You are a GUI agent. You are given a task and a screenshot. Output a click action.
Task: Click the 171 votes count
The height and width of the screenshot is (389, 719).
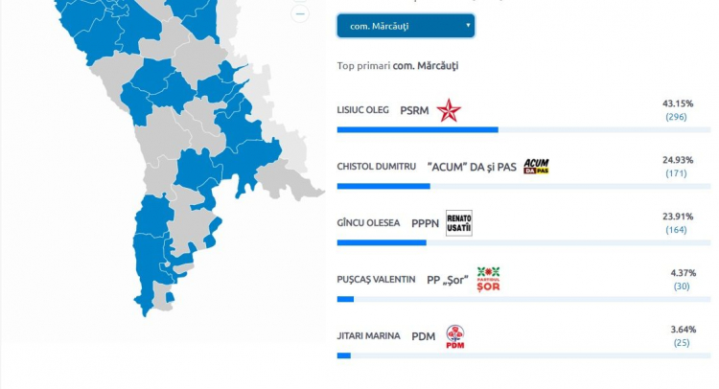677,173
